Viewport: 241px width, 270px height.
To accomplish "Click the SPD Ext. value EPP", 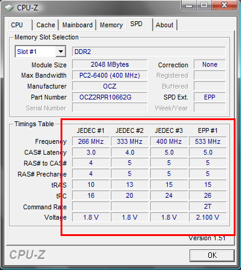I will click(210, 97).
